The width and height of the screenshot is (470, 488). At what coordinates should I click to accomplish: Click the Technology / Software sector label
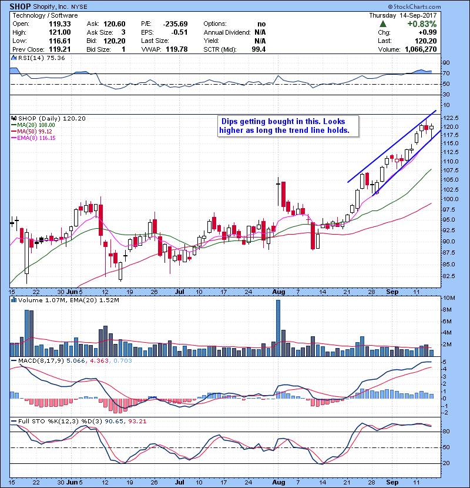[39, 15]
